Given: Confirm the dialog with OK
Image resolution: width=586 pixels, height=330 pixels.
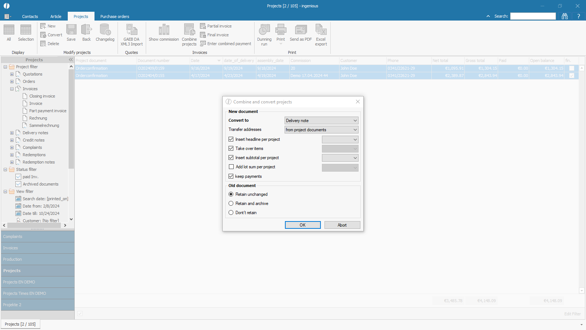Looking at the screenshot, I should click(x=303, y=225).
